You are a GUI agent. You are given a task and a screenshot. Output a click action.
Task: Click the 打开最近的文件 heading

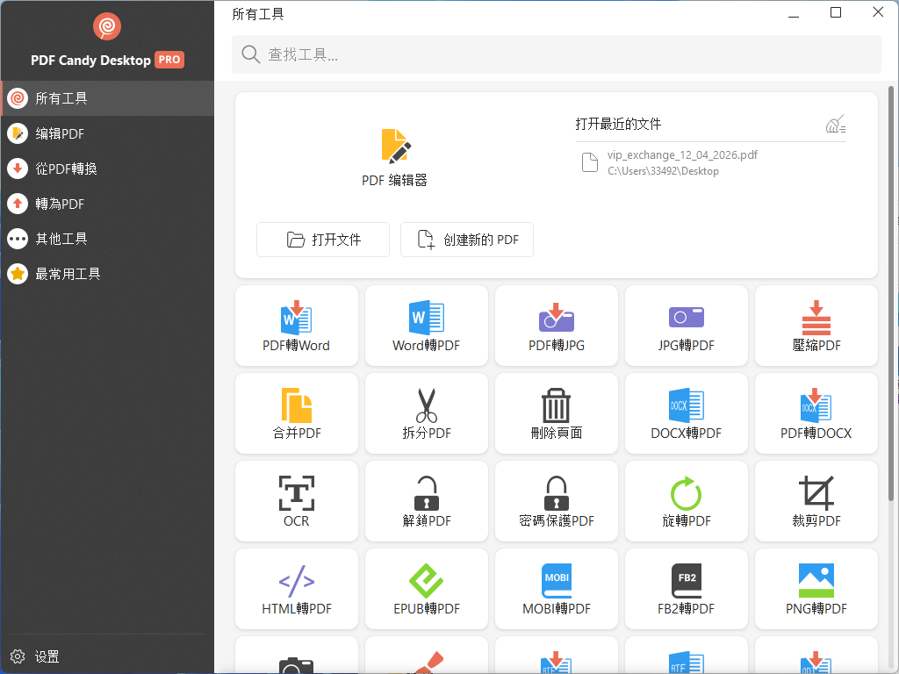[618, 124]
